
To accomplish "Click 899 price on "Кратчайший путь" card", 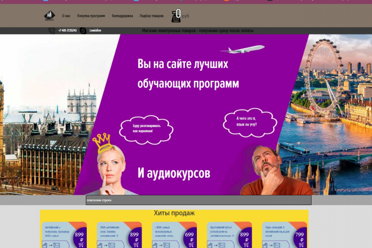I will point(244,235).
